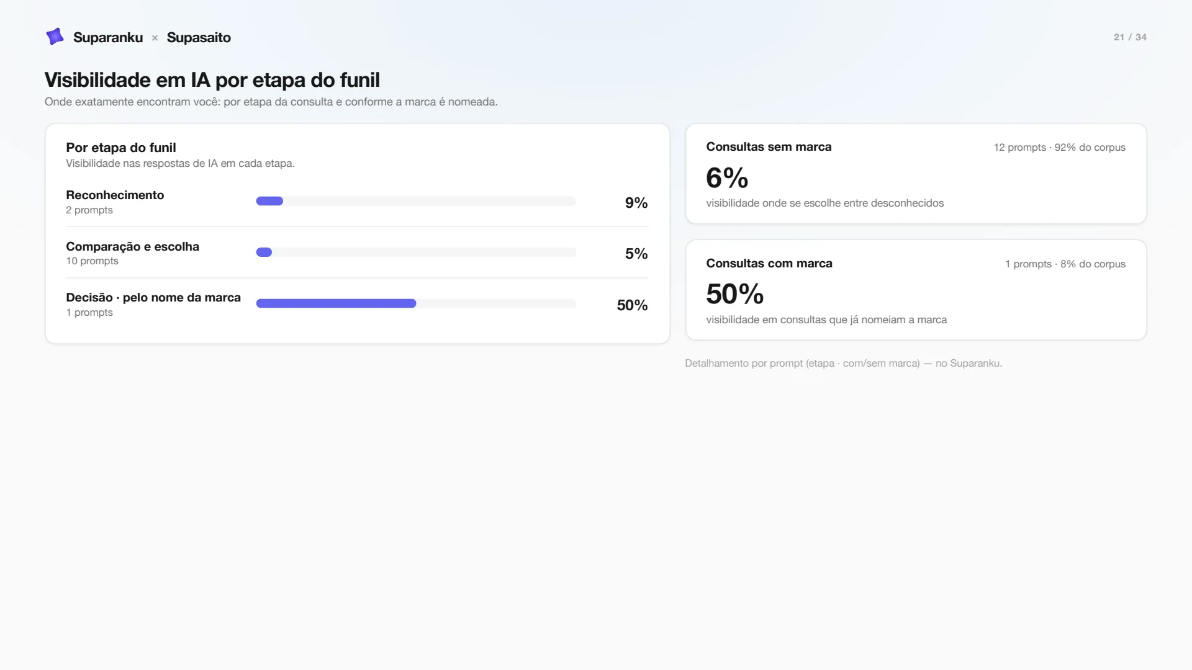Screen dimensions: 1192x670
Task: Click the large 50% figure in Consultas com marca
Action: click(735, 294)
